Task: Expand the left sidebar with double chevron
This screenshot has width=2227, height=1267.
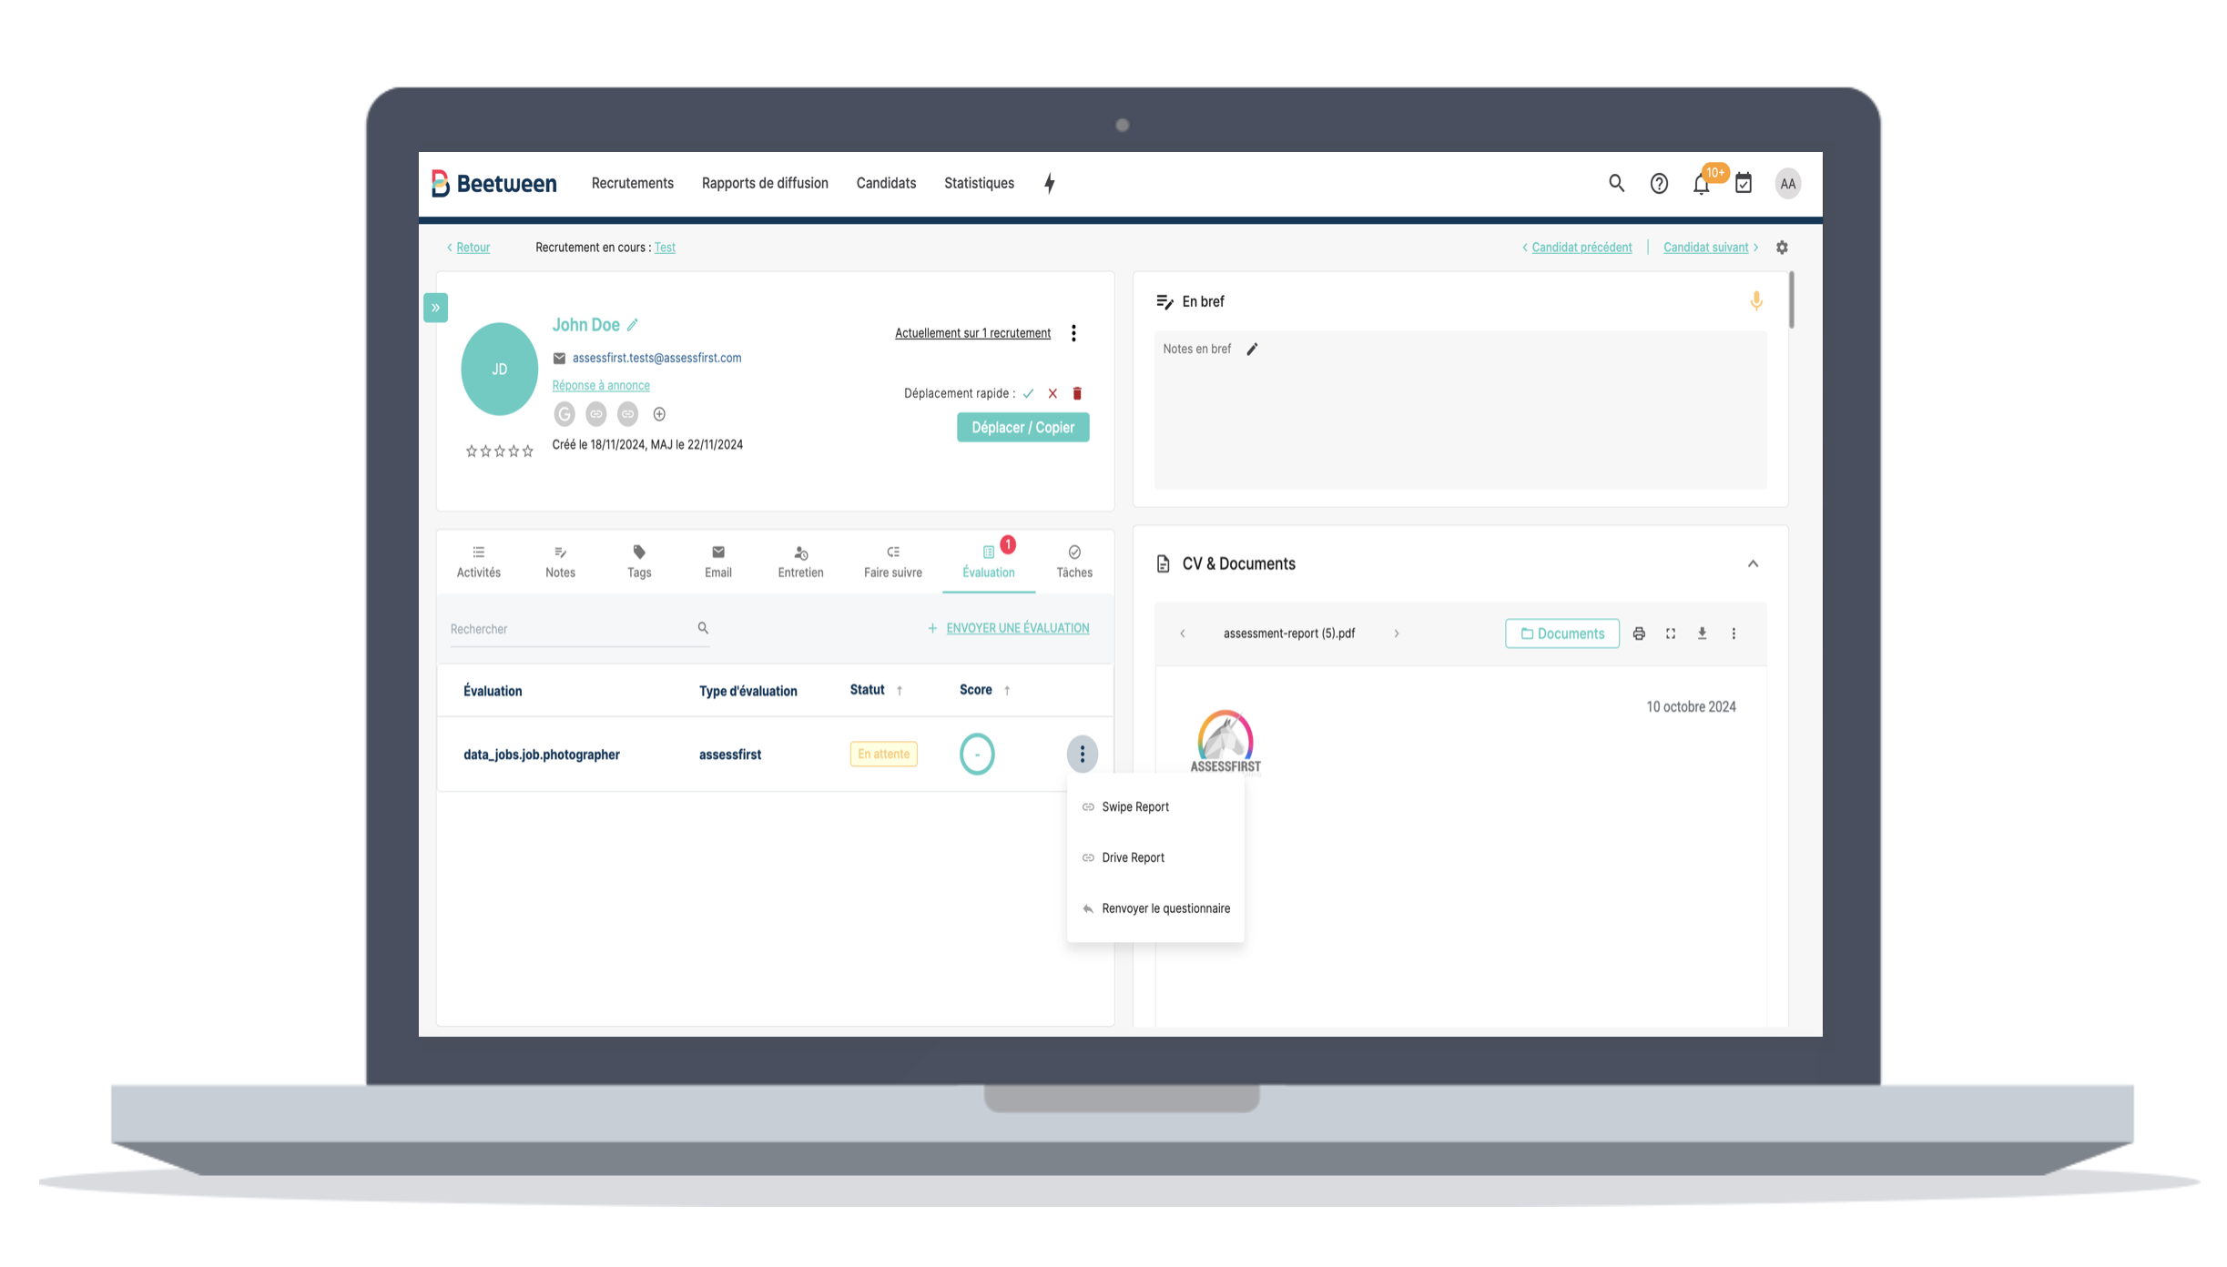Action: pos(435,308)
